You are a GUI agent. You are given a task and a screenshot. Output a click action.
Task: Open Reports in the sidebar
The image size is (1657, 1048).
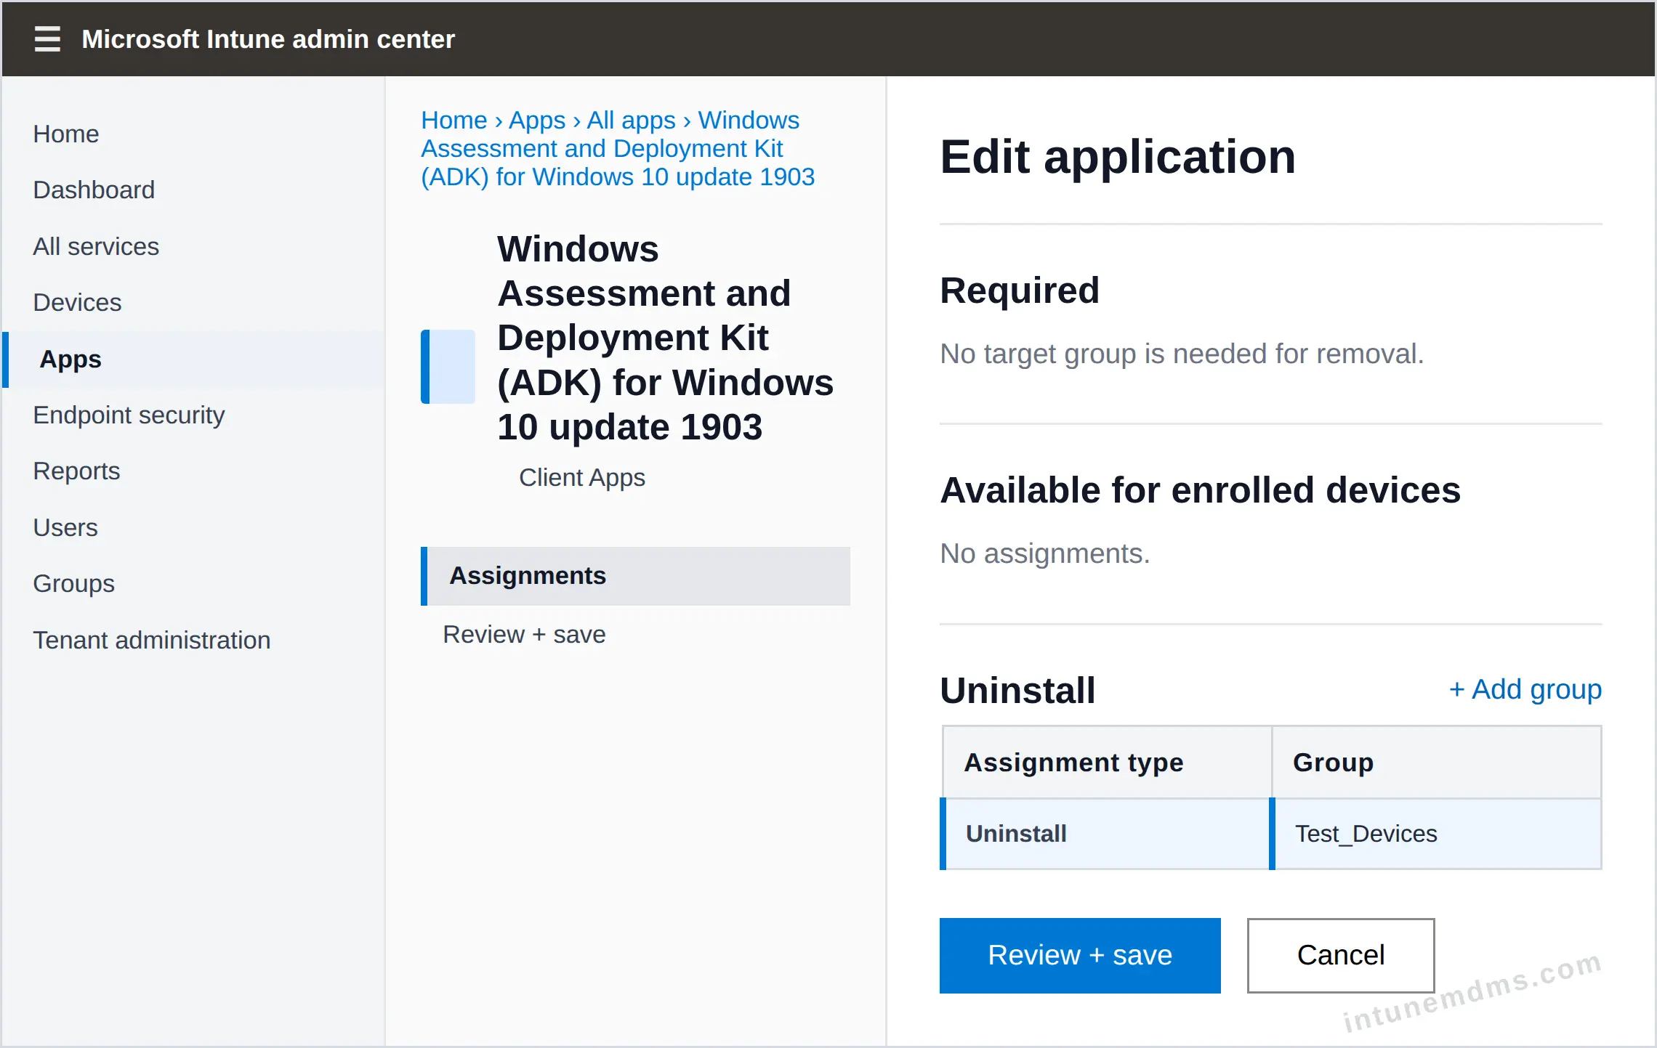76,471
